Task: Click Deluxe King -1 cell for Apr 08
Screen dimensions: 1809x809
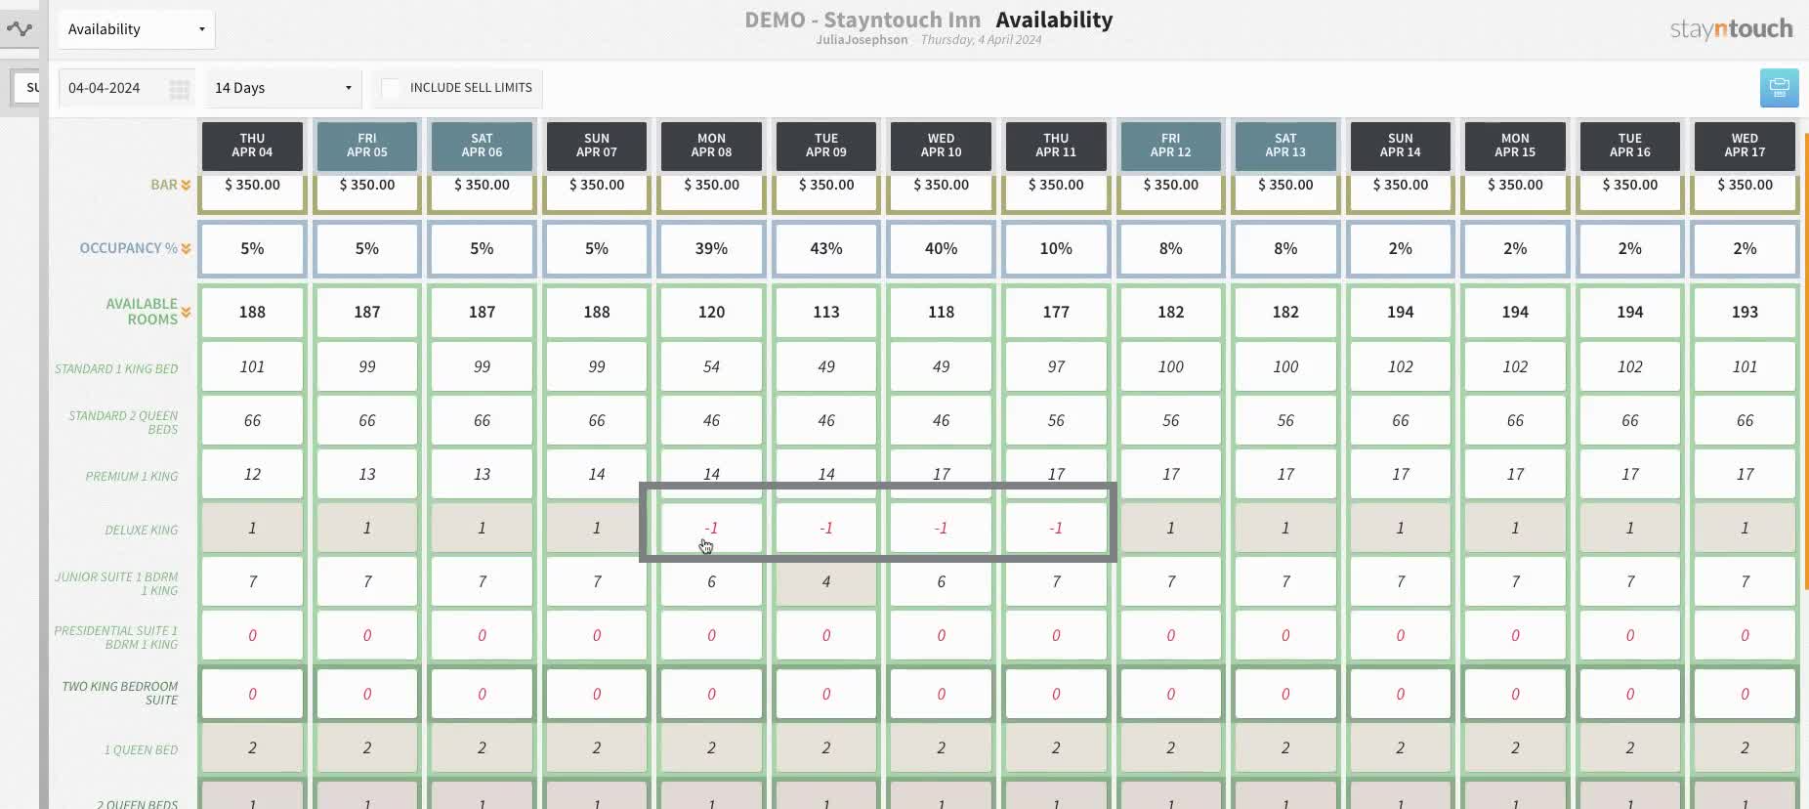Action: point(711,528)
